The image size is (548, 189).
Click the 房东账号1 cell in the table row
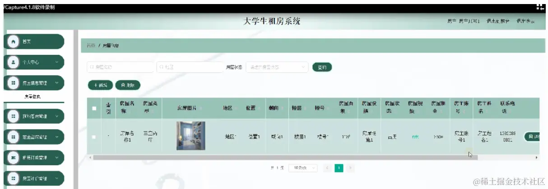(x=460, y=137)
